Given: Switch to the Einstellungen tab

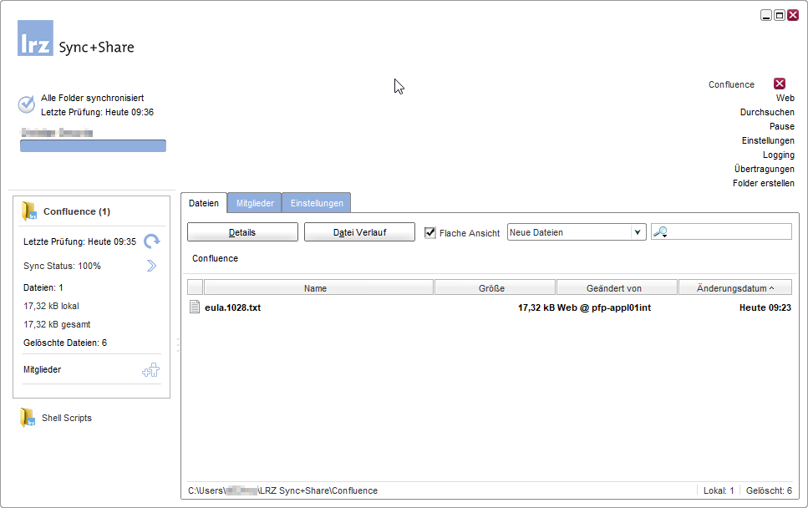Looking at the screenshot, I should click(317, 203).
